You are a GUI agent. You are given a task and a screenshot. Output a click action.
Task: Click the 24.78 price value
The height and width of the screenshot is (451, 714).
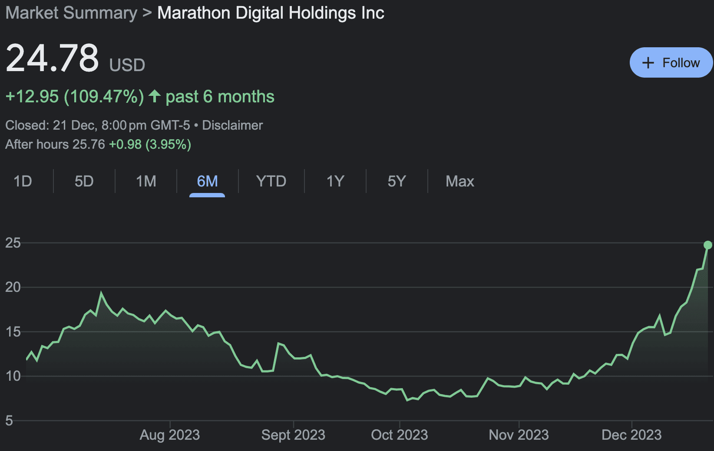tap(52, 58)
